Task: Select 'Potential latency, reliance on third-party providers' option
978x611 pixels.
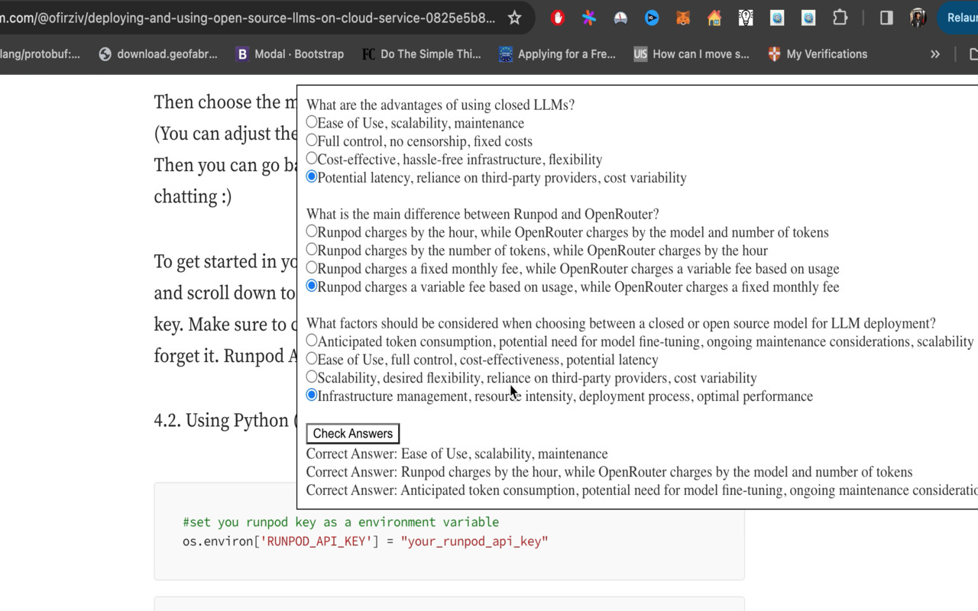Action: [312, 177]
